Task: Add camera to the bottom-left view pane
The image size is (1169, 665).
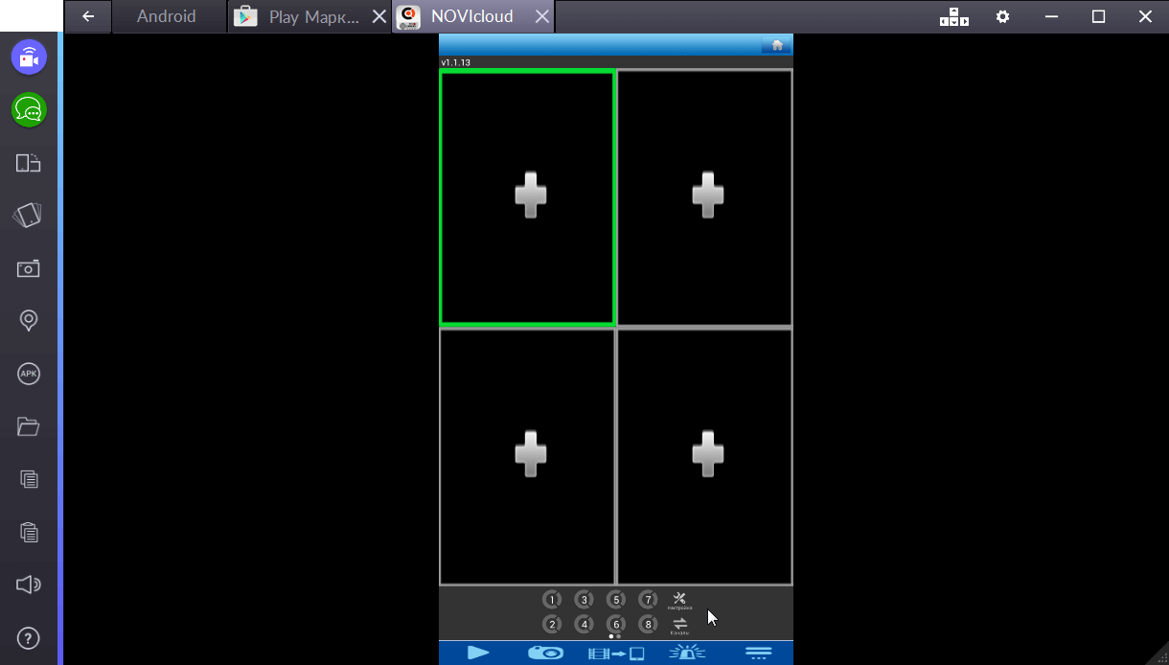Action: [x=530, y=454]
